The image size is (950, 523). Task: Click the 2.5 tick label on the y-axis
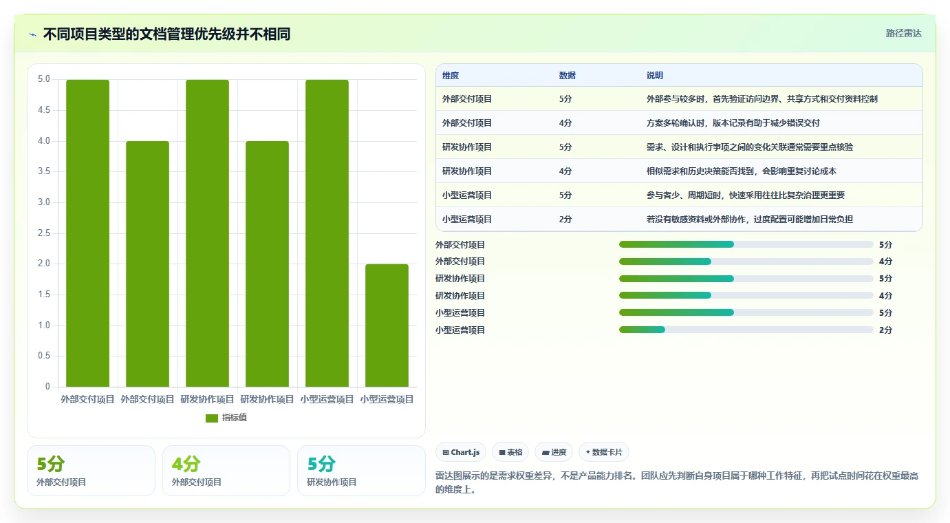pos(44,233)
